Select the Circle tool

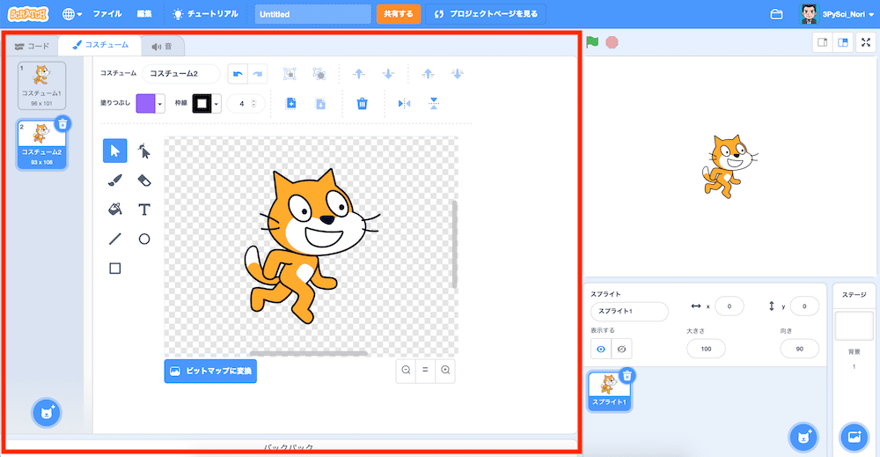(x=144, y=240)
